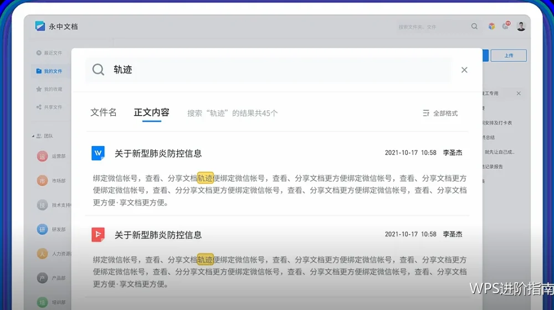Click the first result's date 2021-10-17 10:58
This screenshot has height=310, width=554.
411,153
